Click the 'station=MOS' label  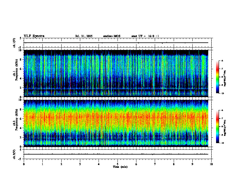[112, 36]
